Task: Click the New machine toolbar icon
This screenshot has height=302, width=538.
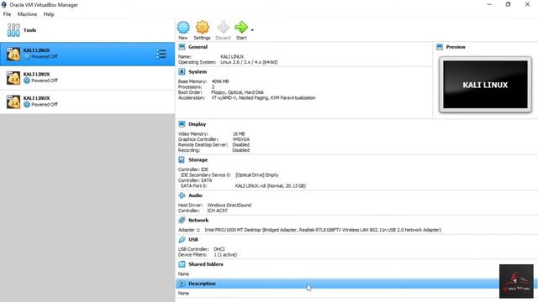Action: [x=183, y=28]
